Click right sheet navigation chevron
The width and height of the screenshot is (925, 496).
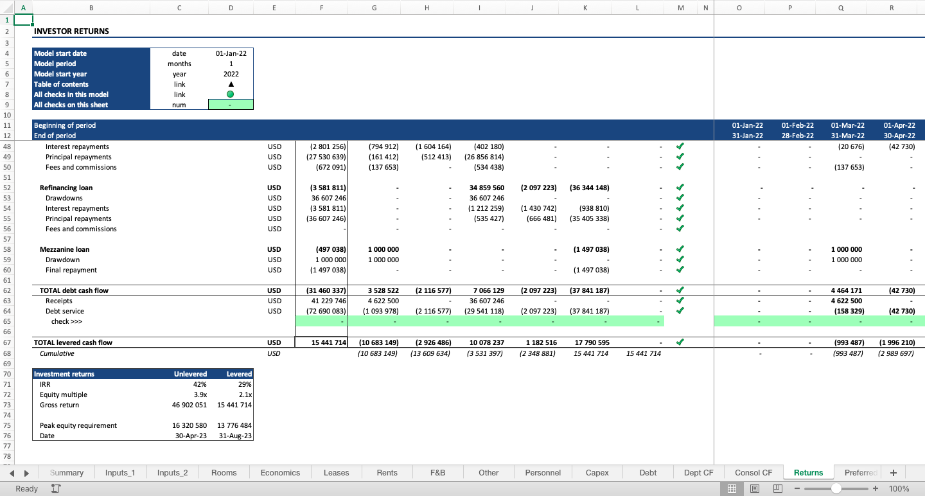(x=26, y=472)
